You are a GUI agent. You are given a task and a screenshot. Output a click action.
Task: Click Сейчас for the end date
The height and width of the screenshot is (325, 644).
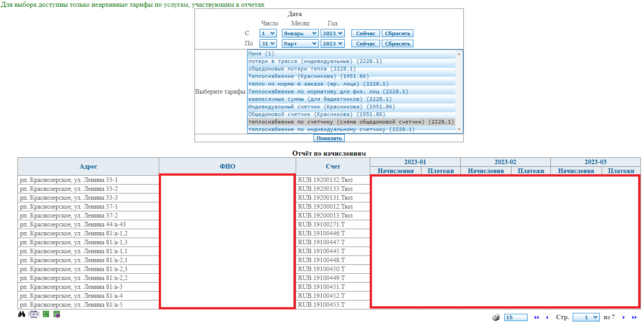(366, 44)
